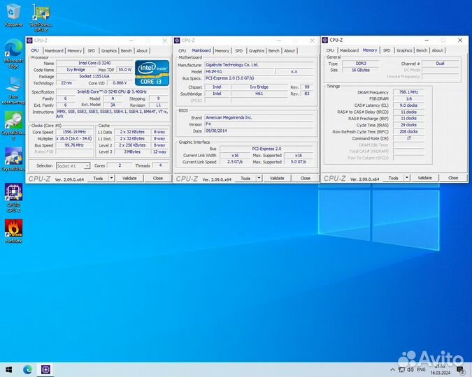Click the title icon of the left CPU-Z window
Viewport: 472px width, 377px height.
29,40
